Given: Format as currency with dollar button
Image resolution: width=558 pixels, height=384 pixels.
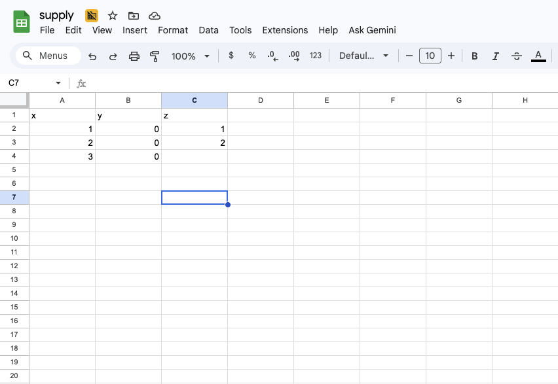Looking at the screenshot, I should 231,56.
